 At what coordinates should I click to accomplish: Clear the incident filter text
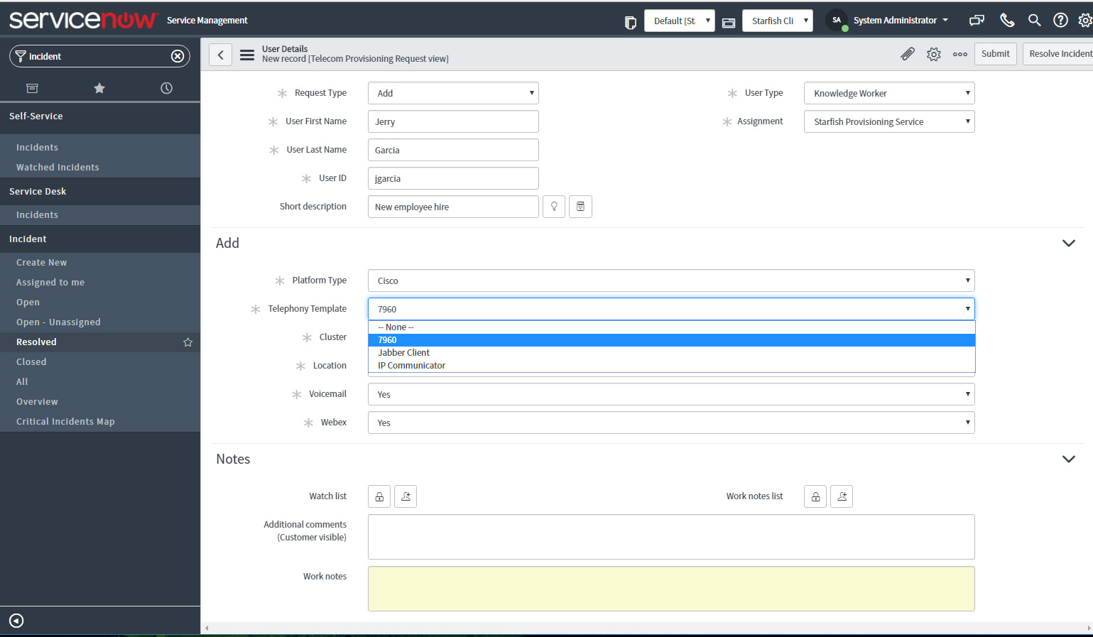[x=178, y=56]
